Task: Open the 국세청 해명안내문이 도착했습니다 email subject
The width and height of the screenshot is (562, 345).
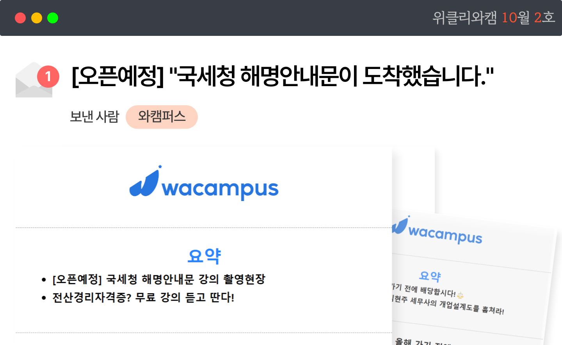Action: coord(283,76)
